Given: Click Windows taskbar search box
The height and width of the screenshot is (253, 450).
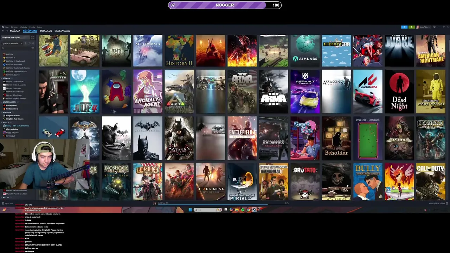Looking at the screenshot, I should click(208, 210).
